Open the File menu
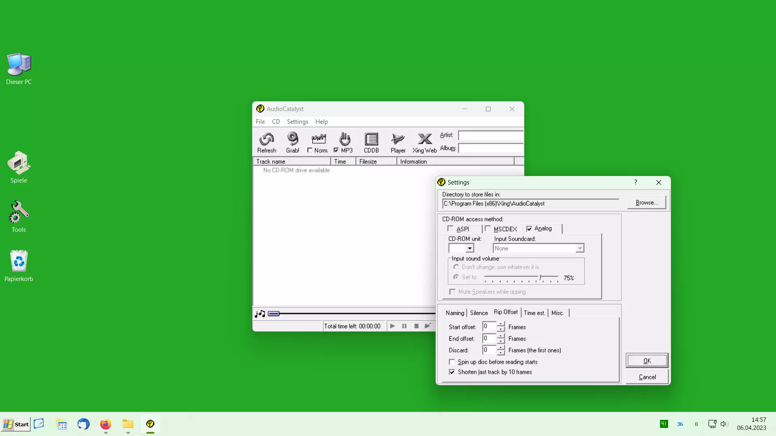The image size is (776, 436). tap(260, 122)
